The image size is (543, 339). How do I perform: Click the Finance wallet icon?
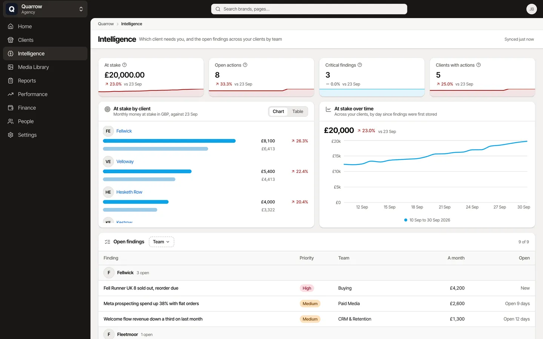click(x=11, y=108)
